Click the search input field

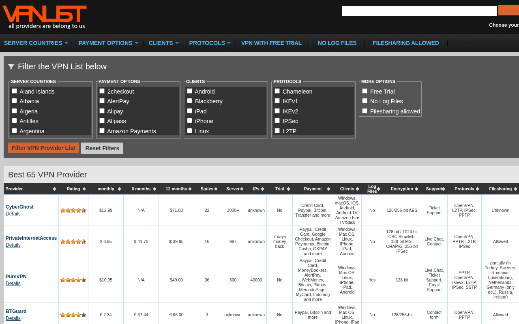[419, 11]
